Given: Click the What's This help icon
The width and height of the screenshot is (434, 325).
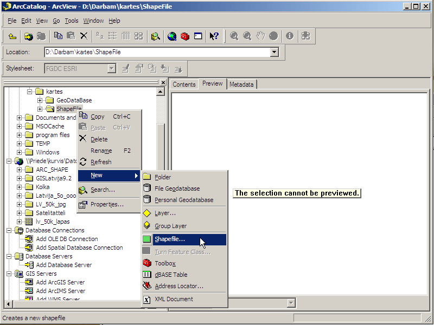Looking at the screenshot, I should click(214, 36).
